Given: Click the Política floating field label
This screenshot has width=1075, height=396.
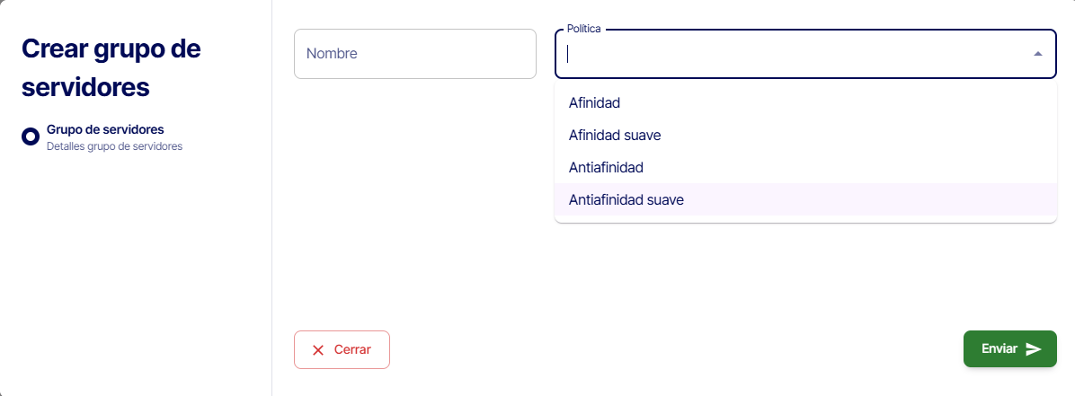Looking at the screenshot, I should [x=583, y=29].
